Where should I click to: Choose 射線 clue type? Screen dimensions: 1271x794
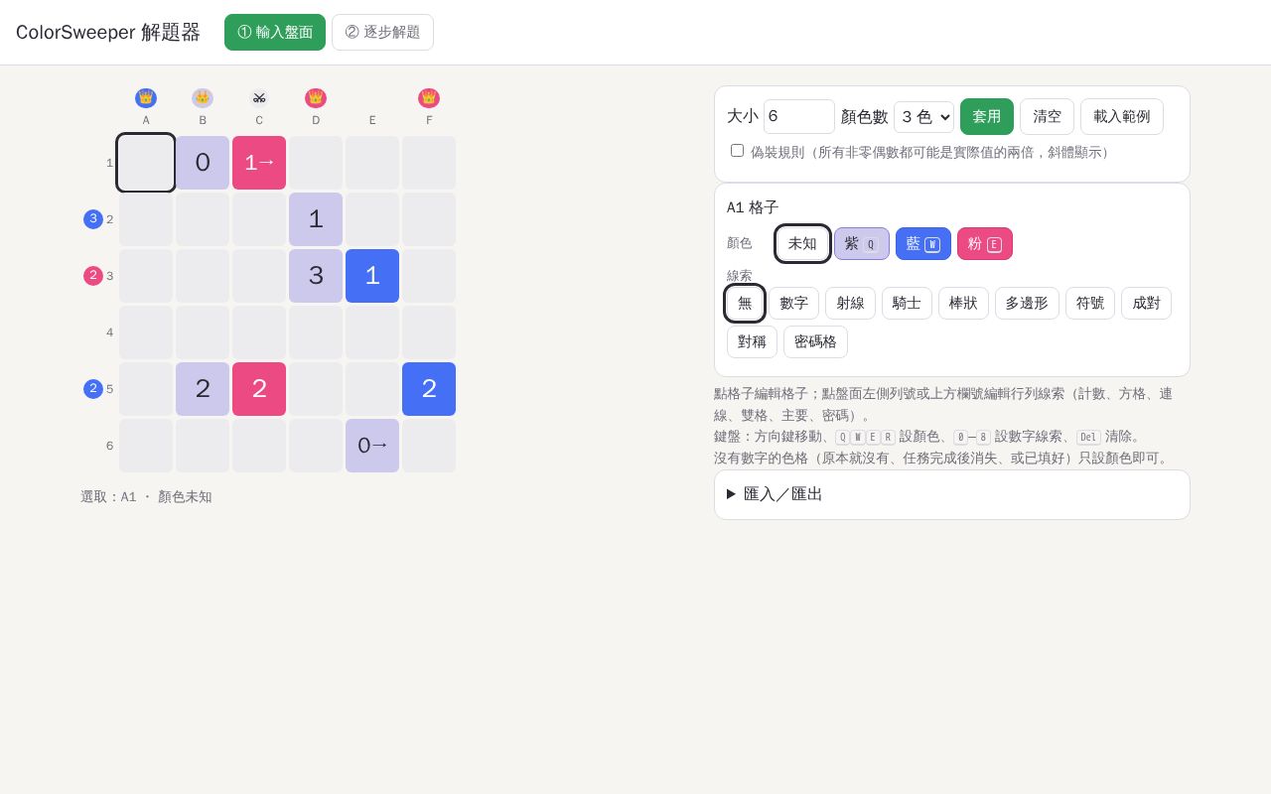click(850, 303)
